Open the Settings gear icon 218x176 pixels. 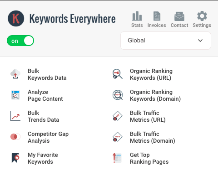click(202, 16)
